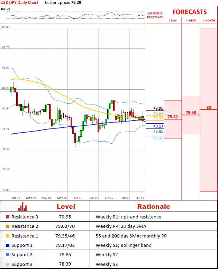The height and width of the screenshot is (269, 218).
Task: Click the Jul 04 date axis label
Action: (x=125, y=198)
